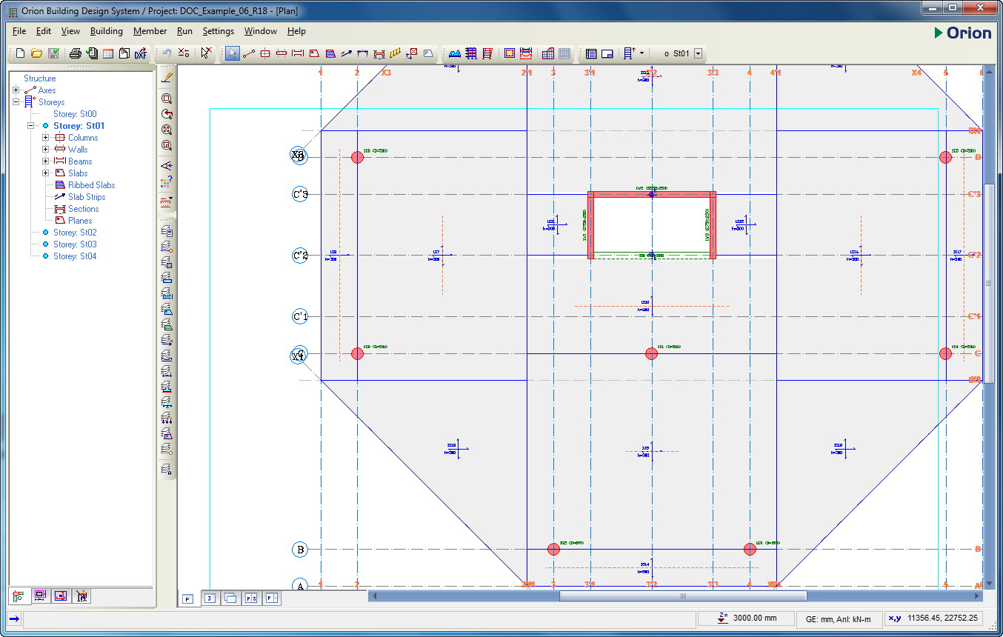Click the cancel-selection cursor icon
1003x637 pixels.
tap(207, 53)
